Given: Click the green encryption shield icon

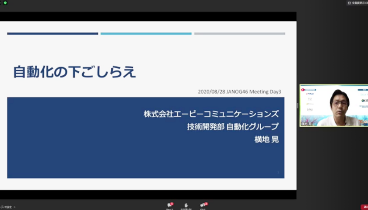Looking at the screenshot, I should click(x=5, y=3).
